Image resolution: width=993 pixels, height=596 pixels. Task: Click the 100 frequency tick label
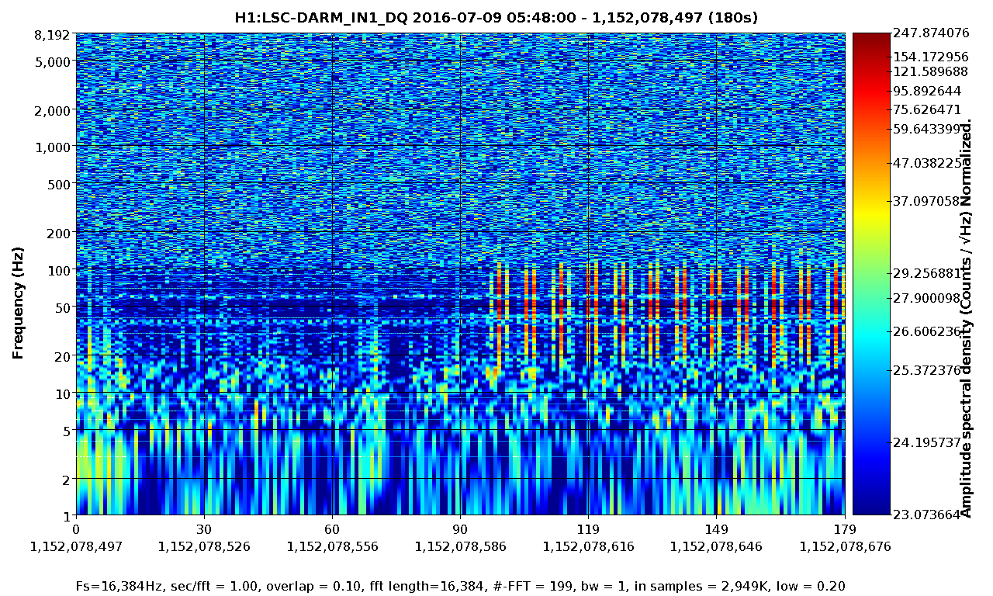[57, 270]
